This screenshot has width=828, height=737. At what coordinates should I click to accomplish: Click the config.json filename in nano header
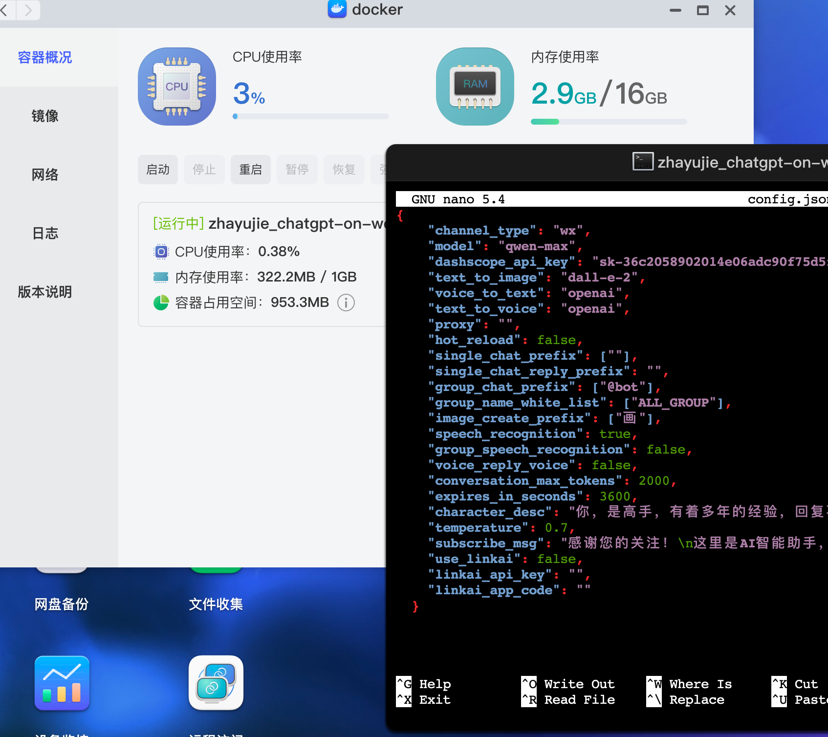pos(788,199)
